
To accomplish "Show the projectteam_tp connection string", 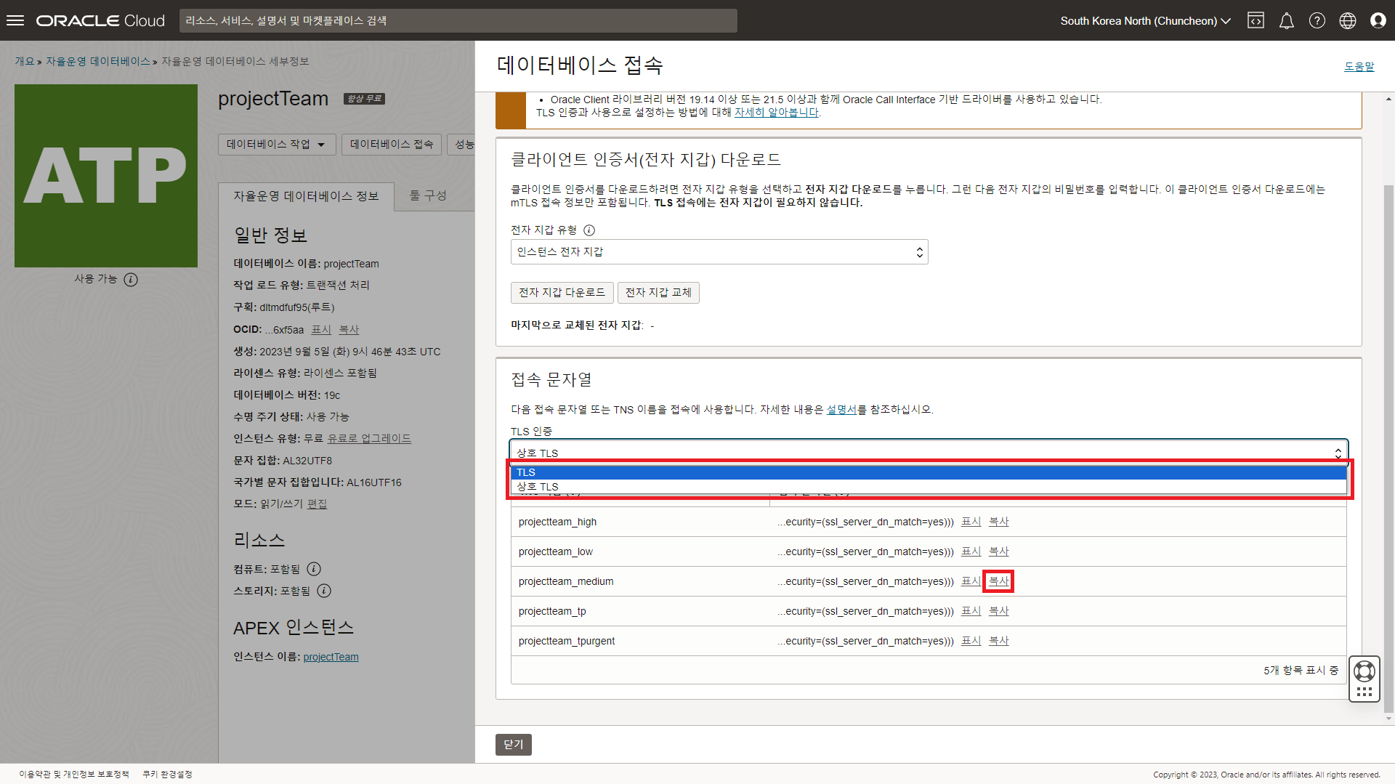I will coord(971,611).
